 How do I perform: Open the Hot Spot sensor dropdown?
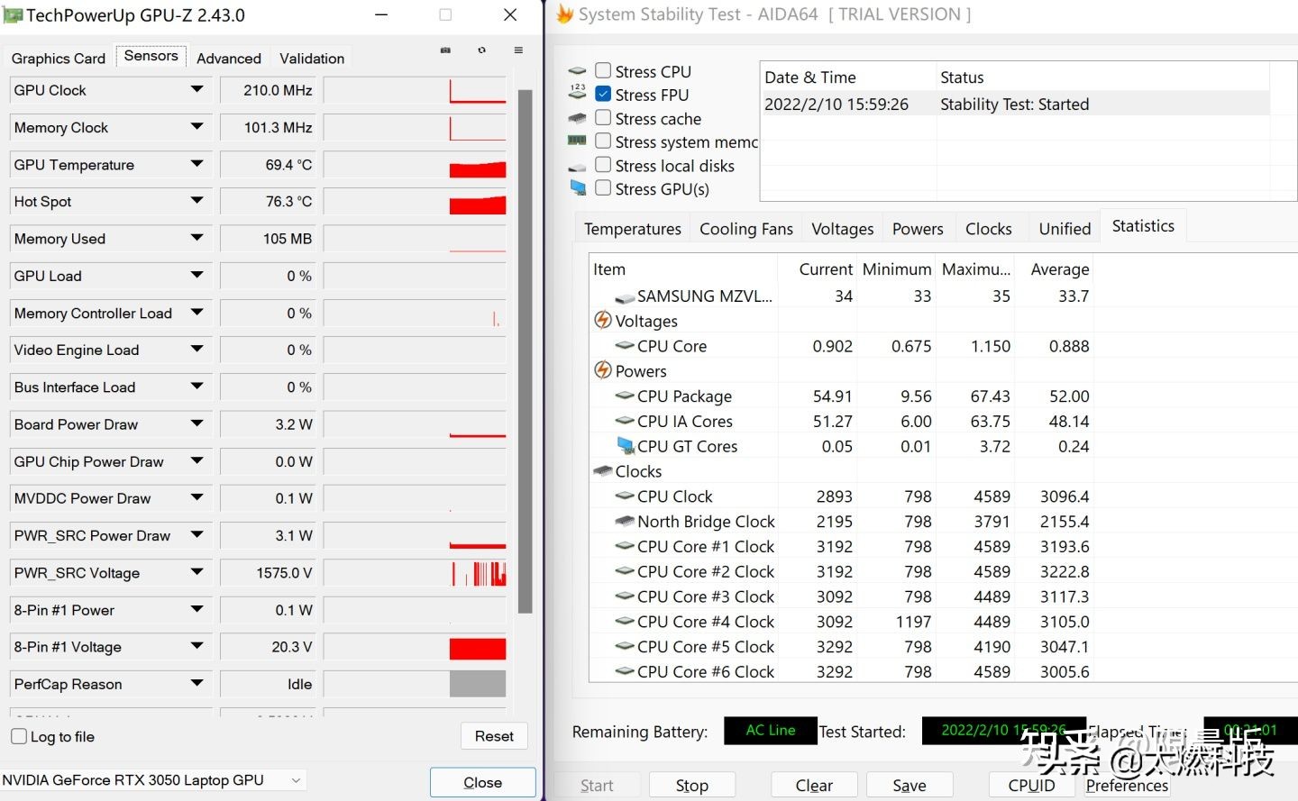pyautogui.click(x=197, y=201)
